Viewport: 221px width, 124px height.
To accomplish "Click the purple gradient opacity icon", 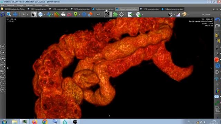I will tap(178, 14).
